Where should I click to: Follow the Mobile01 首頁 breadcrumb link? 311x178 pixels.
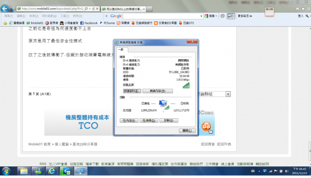(39, 144)
